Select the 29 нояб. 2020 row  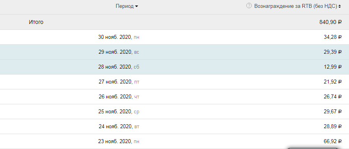[x=175, y=52]
